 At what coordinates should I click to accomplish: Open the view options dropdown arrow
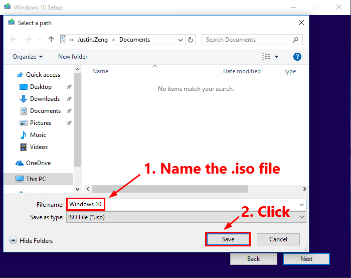[x=277, y=57]
